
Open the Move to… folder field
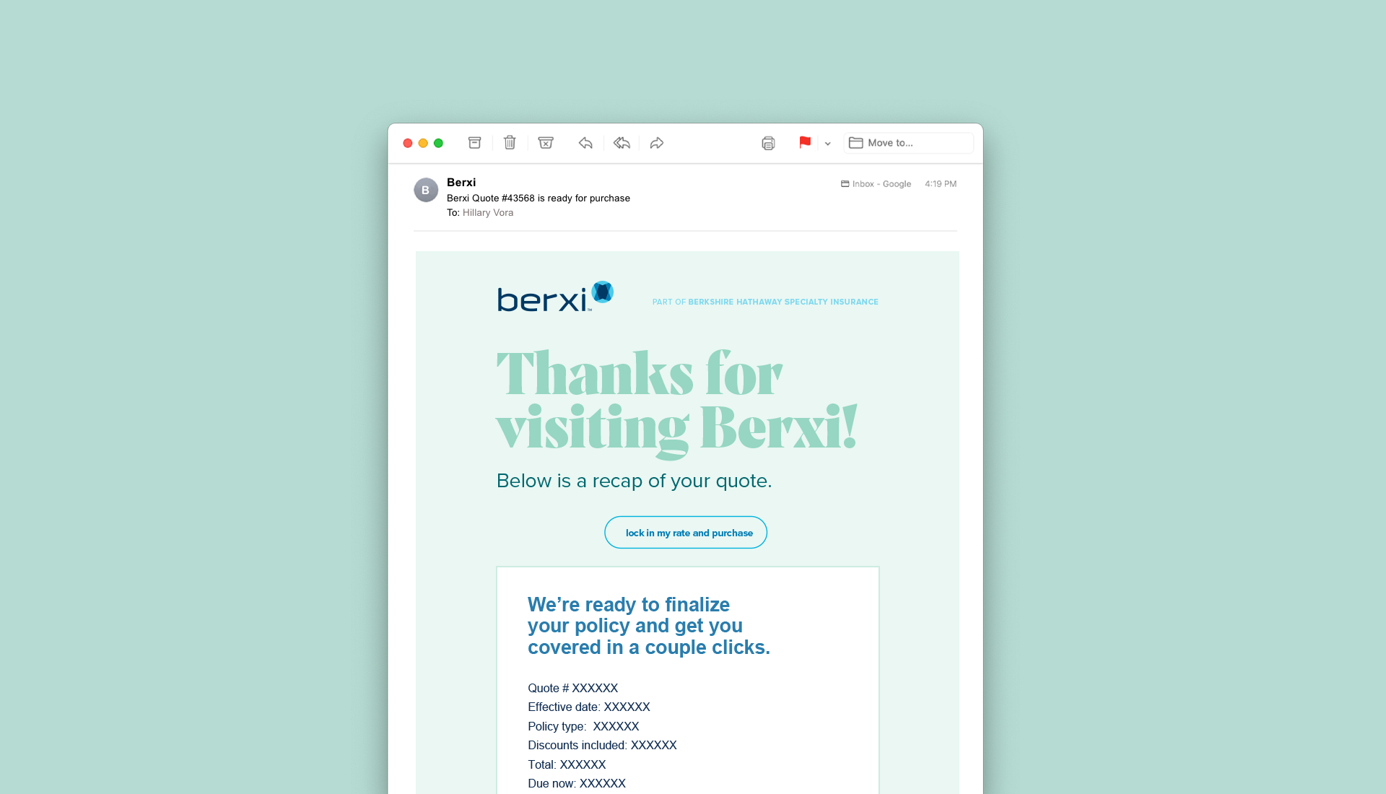(908, 143)
